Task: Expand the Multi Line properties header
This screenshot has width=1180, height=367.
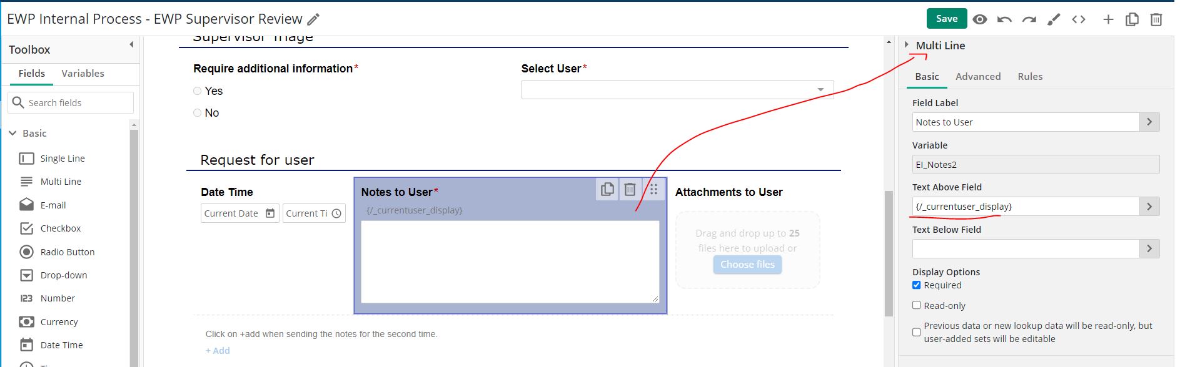Action: coord(907,45)
